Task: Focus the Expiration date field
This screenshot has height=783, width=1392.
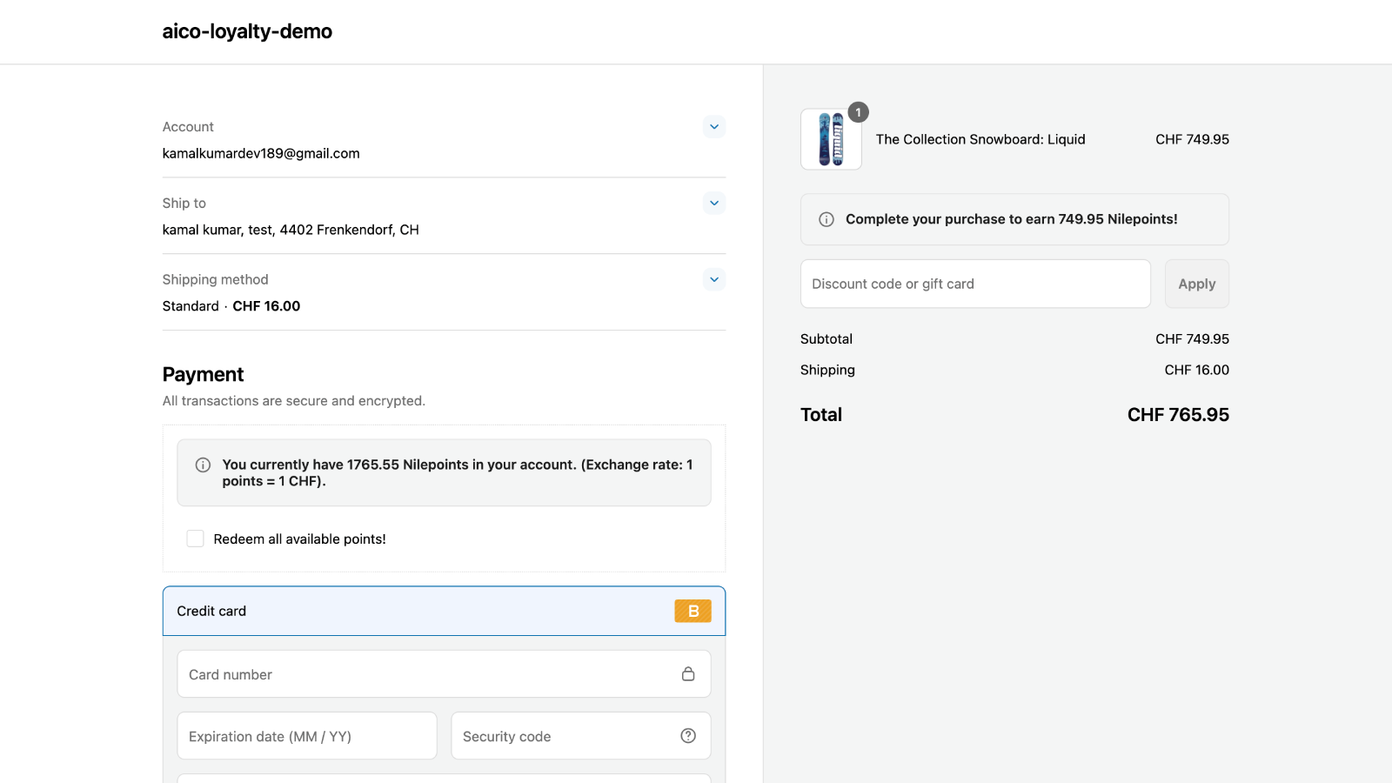Action: pos(307,736)
